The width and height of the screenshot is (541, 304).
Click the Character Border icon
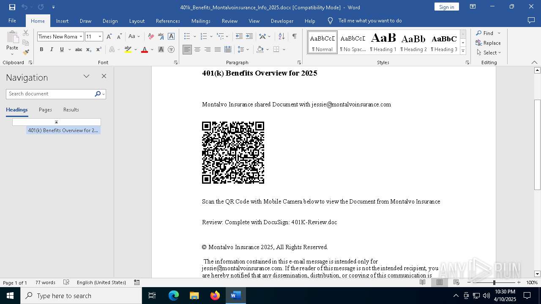pos(171,37)
